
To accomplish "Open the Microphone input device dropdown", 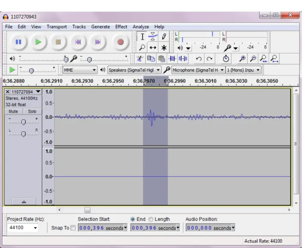I will [198, 70].
